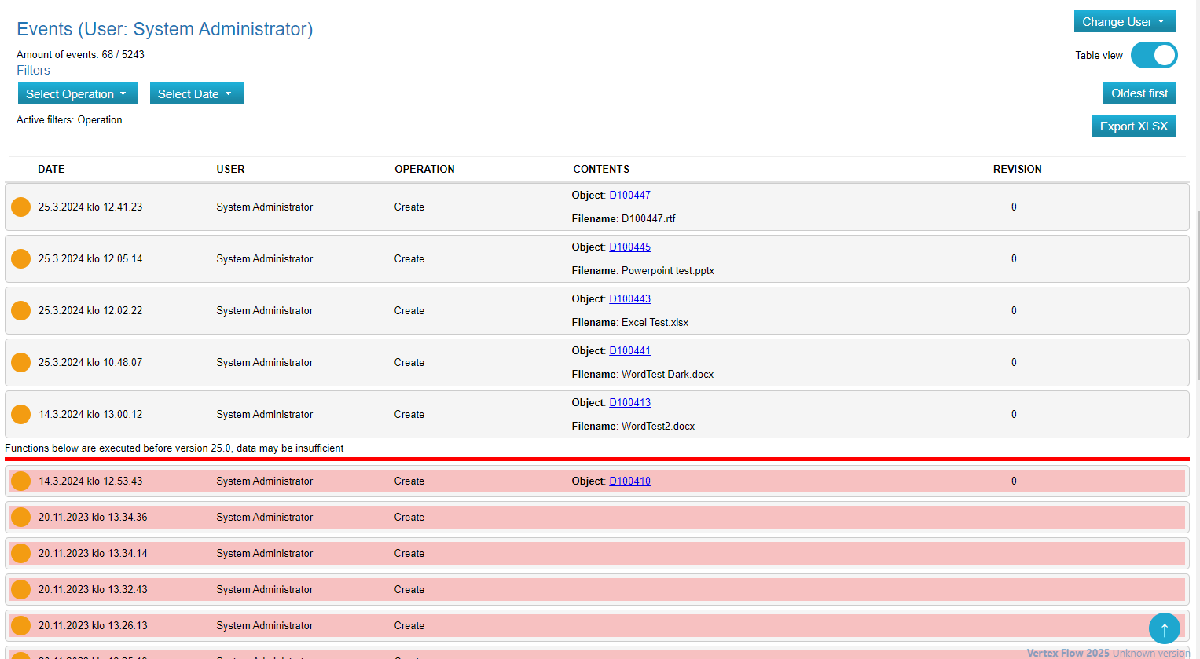This screenshot has height=659, width=1200.
Task: Open object link D100410 in pink row
Action: [x=629, y=481]
